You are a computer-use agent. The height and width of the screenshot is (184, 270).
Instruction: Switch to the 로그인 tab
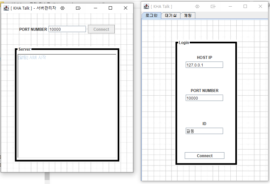(152, 15)
